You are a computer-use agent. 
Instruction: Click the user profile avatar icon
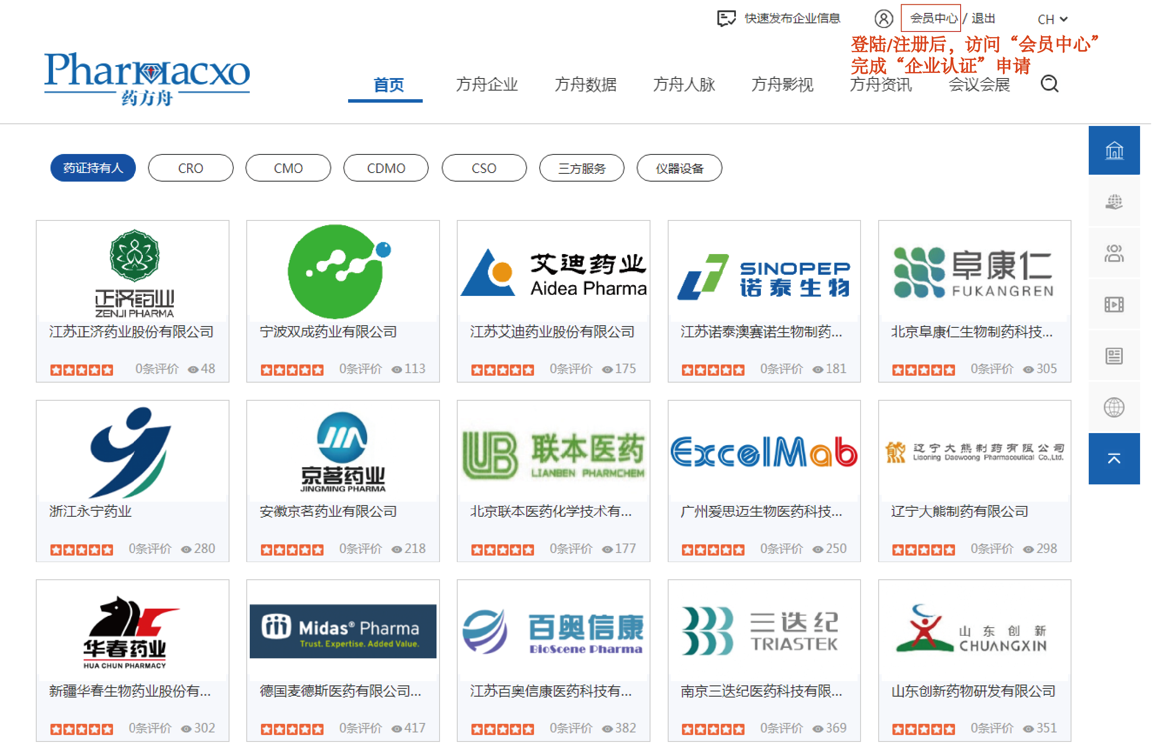885,19
